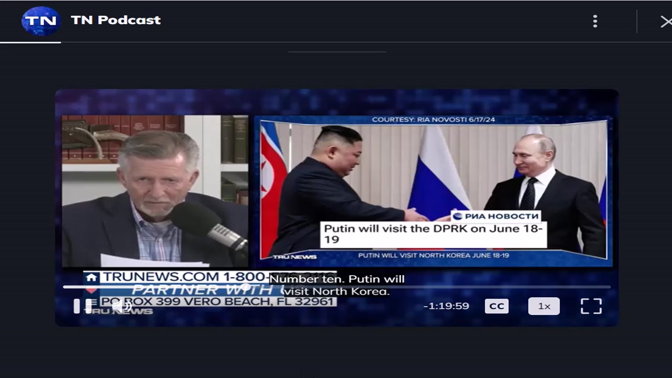Click the Kim and Putin handshake image
Screen dimensions: 672x378
coord(434,188)
